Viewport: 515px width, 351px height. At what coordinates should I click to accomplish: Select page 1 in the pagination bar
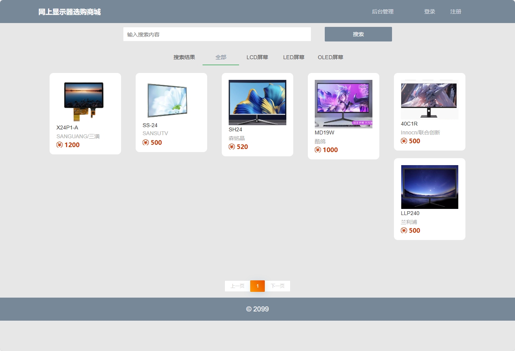[x=257, y=286]
